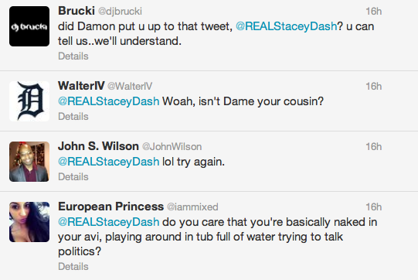Click John S. Wilson's profile photo
The height and width of the screenshot is (280, 418).
pos(29,162)
